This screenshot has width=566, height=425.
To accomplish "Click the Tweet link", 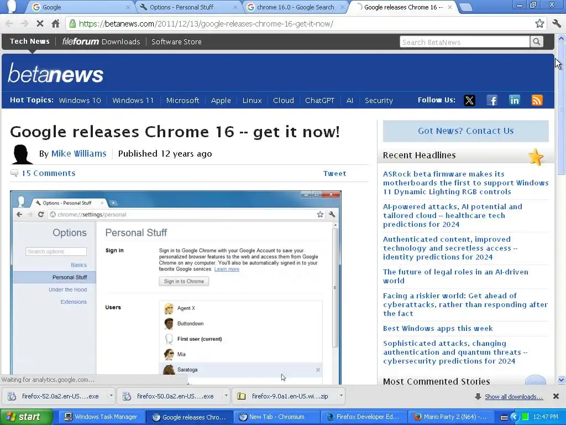I will pos(334,173).
